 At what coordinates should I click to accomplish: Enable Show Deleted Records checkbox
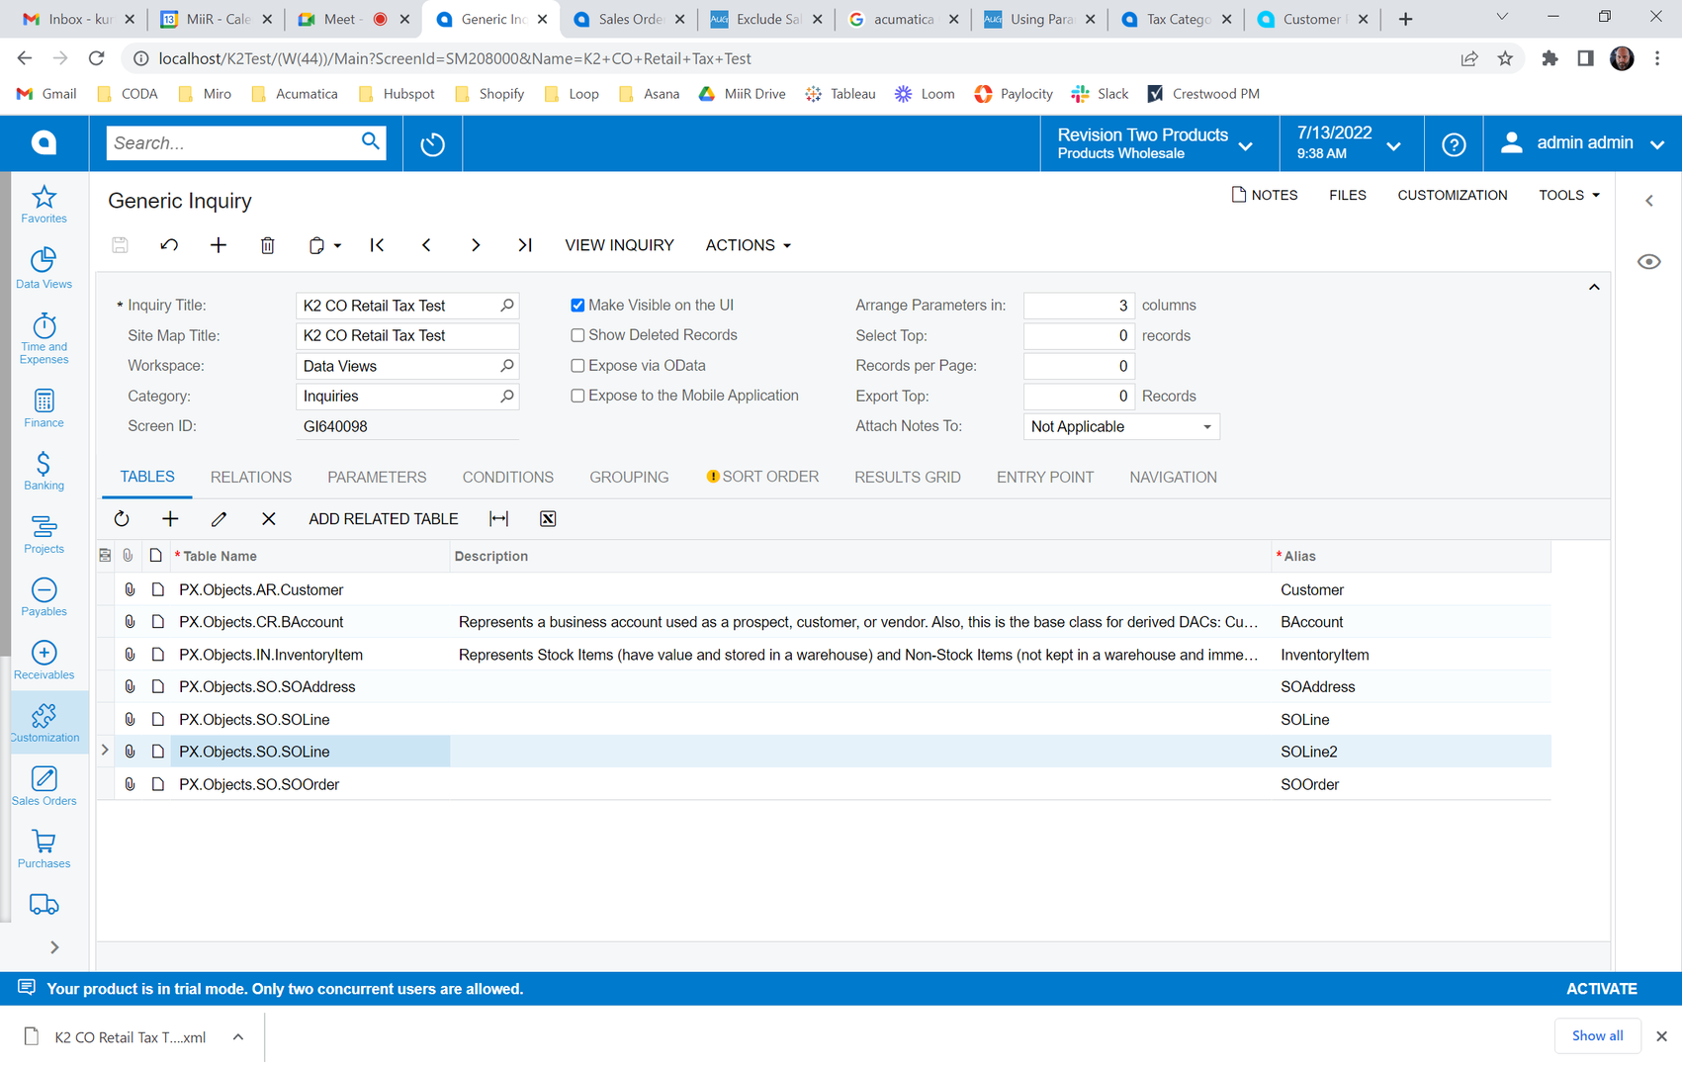(577, 335)
